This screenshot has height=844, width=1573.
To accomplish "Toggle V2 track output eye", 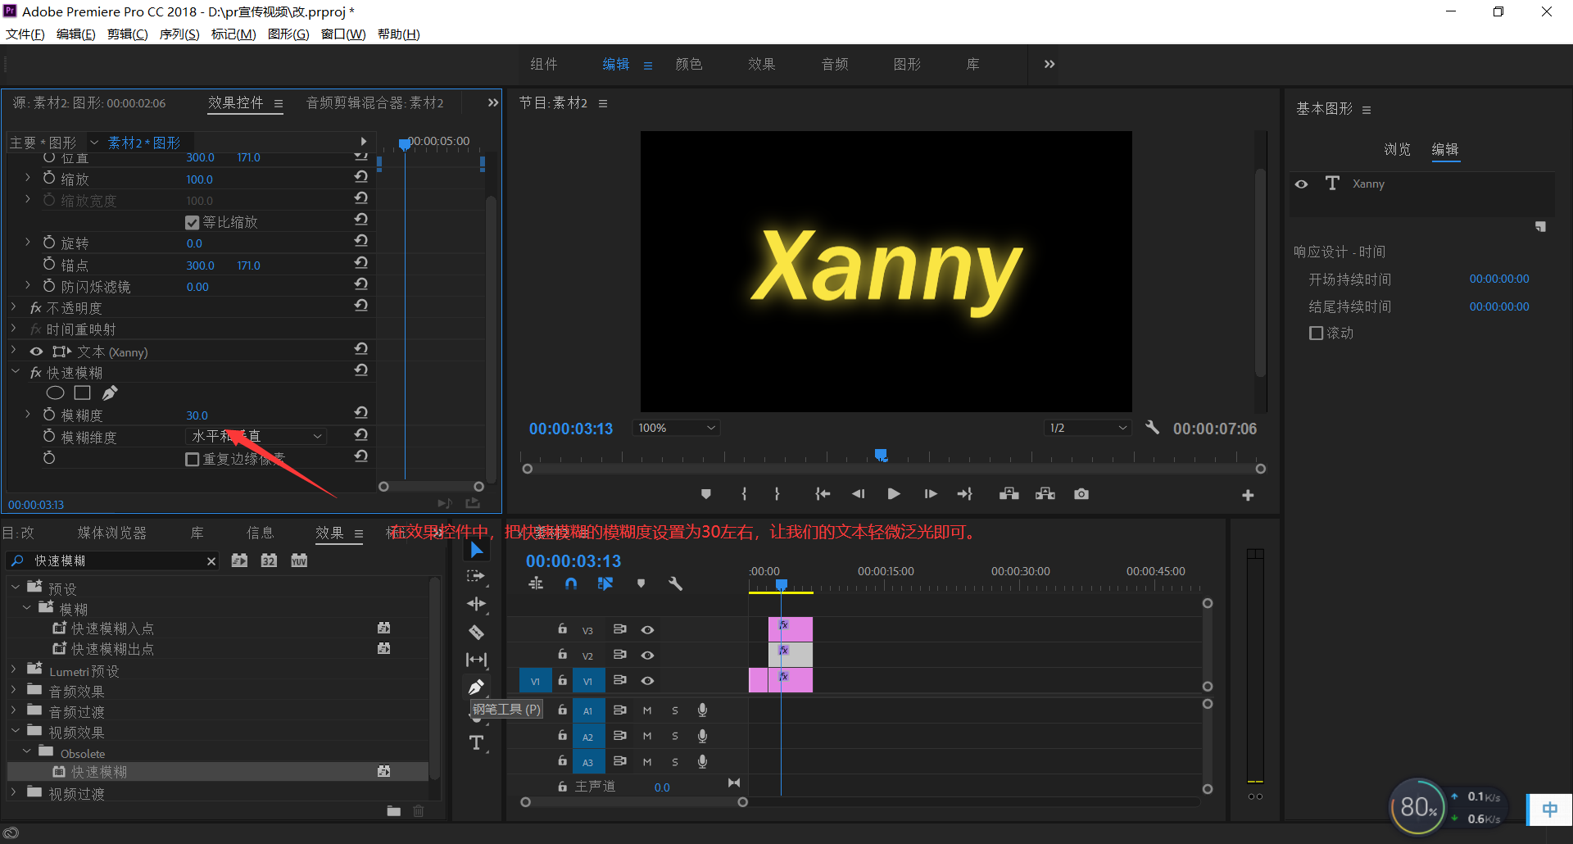I will [x=647, y=655].
